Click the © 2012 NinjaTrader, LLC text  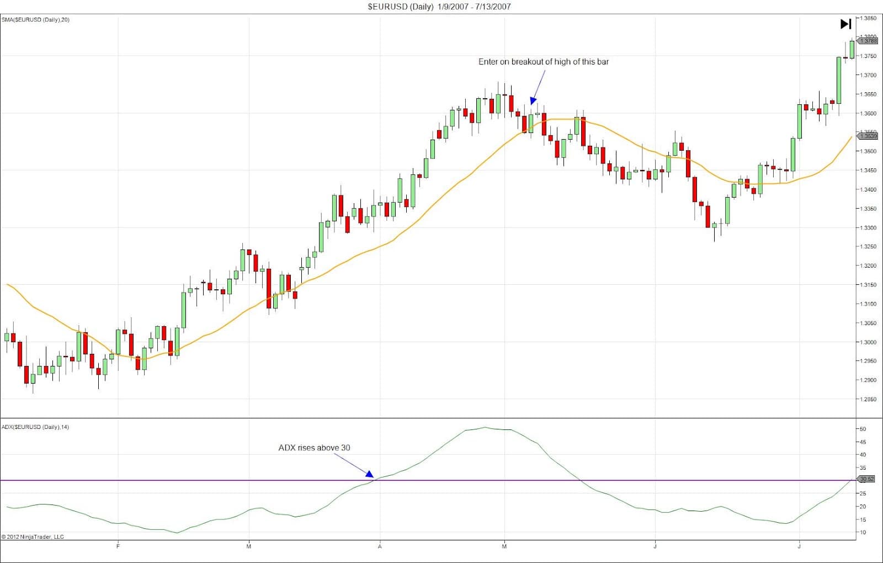tap(33, 536)
